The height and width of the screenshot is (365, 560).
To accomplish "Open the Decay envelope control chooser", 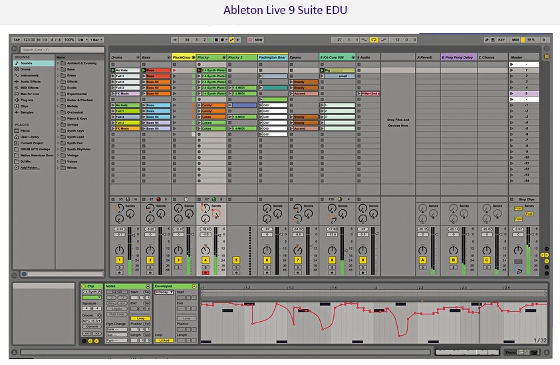I will click(164, 292).
